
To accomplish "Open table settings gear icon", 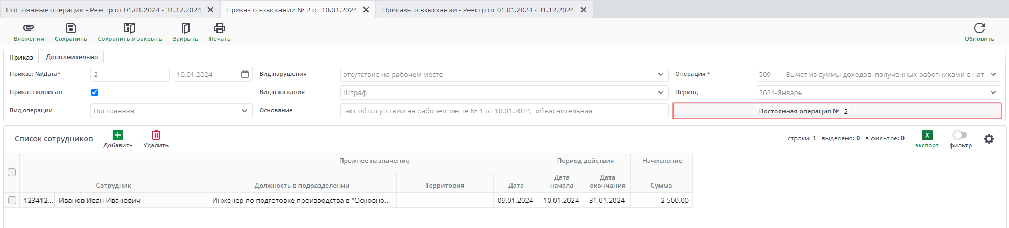I will pyautogui.click(x=989, y=139).
